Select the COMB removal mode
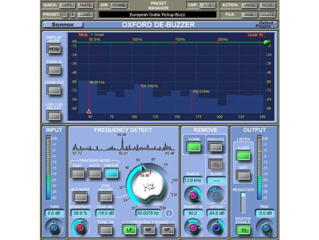The width and height of the screenshot is (319, 240). point(194,147)
